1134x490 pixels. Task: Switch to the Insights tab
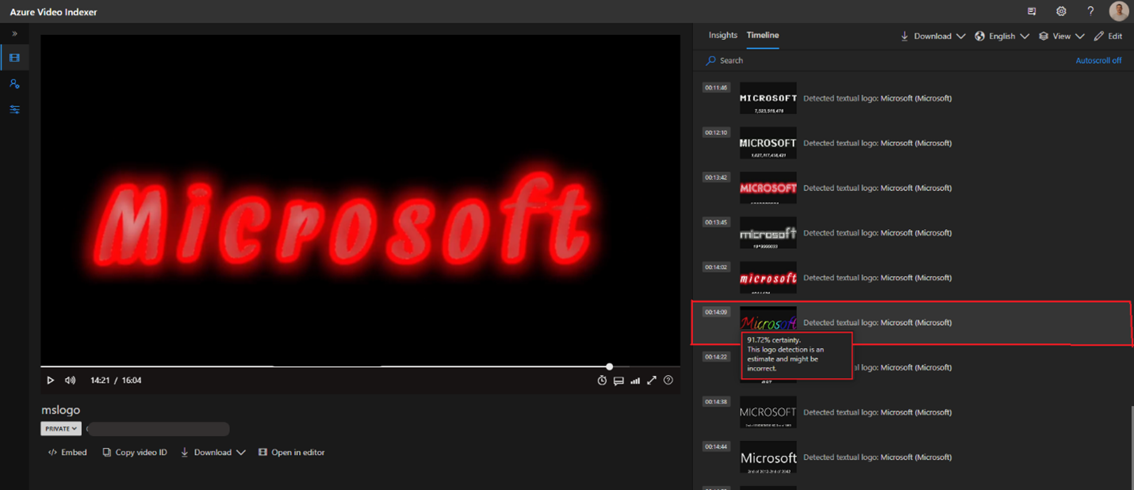tap(722, 36)
